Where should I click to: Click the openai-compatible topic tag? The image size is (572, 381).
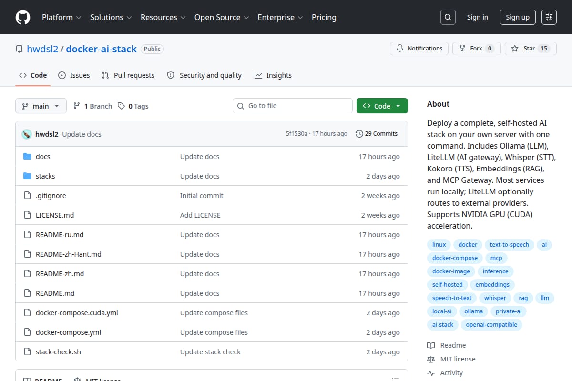pos(491,325)
